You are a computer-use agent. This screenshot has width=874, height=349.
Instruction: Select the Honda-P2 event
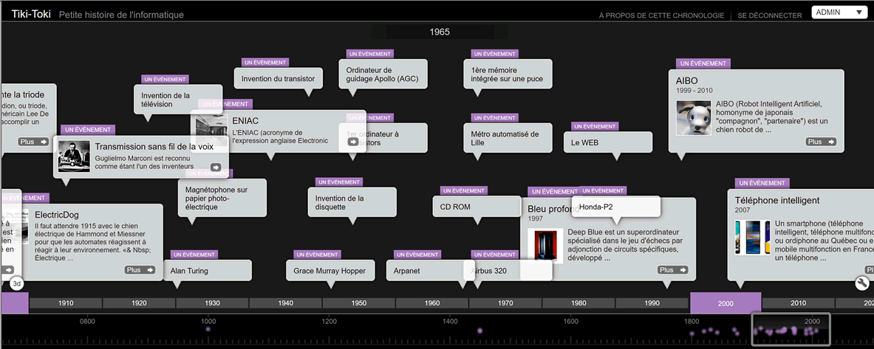(x=616, y=207)
